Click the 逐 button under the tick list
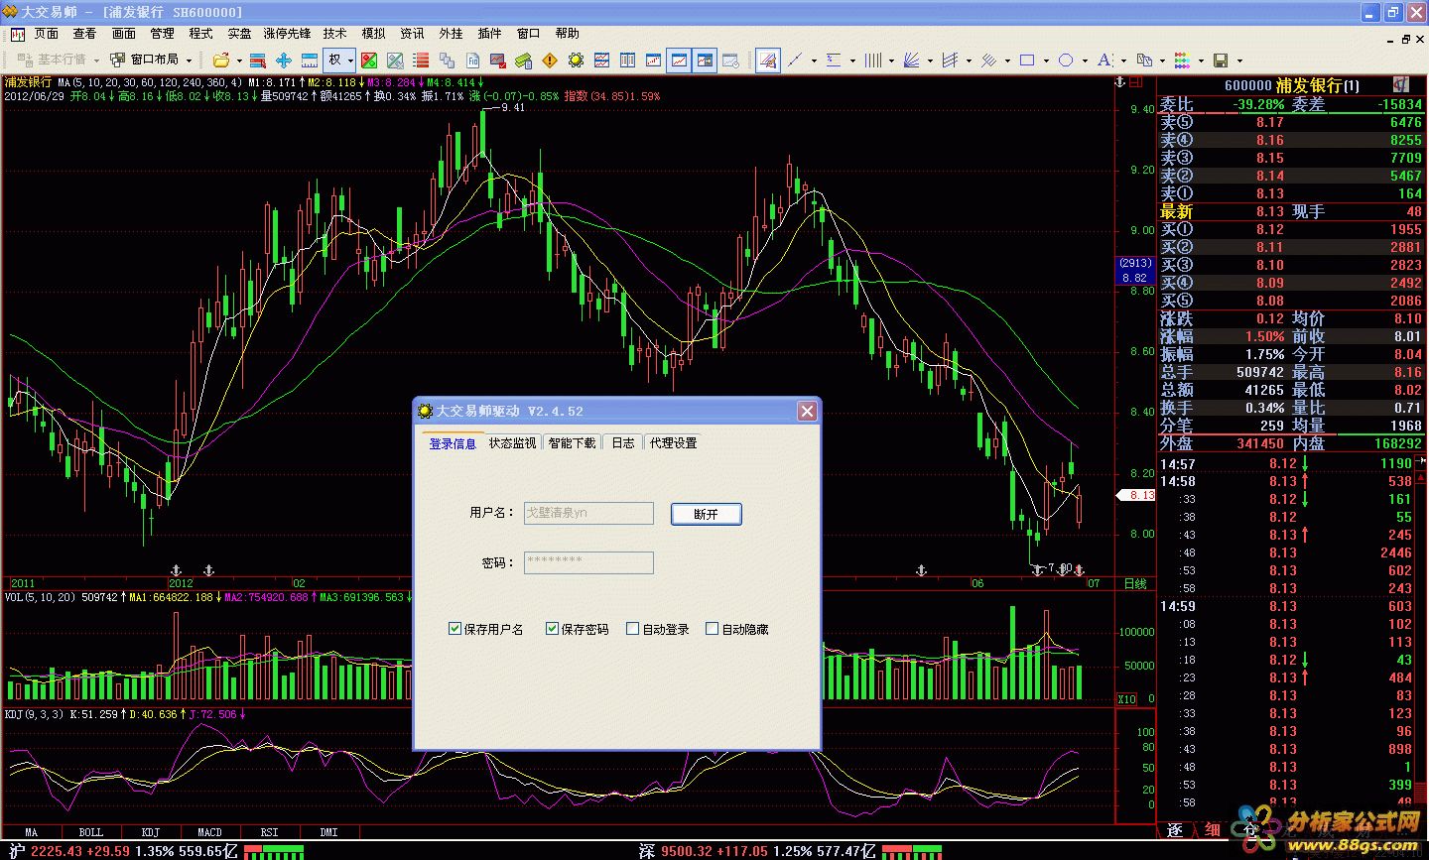Image resolution: width=1429 pixels, height=860 pixels. (x=1176, y=829)
